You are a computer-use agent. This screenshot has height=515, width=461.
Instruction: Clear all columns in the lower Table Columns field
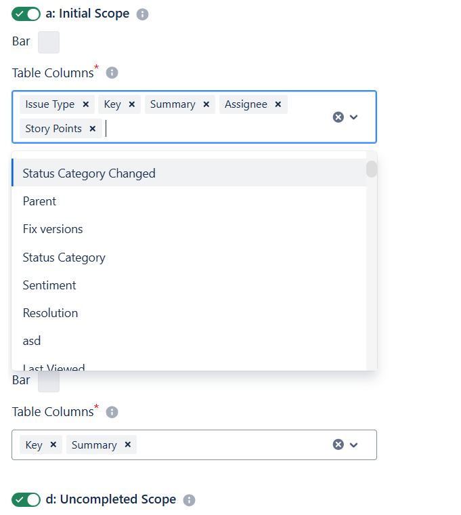tap(338, 445)
